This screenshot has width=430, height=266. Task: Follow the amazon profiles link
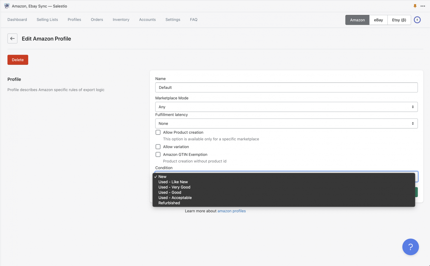tap(231, 211)
